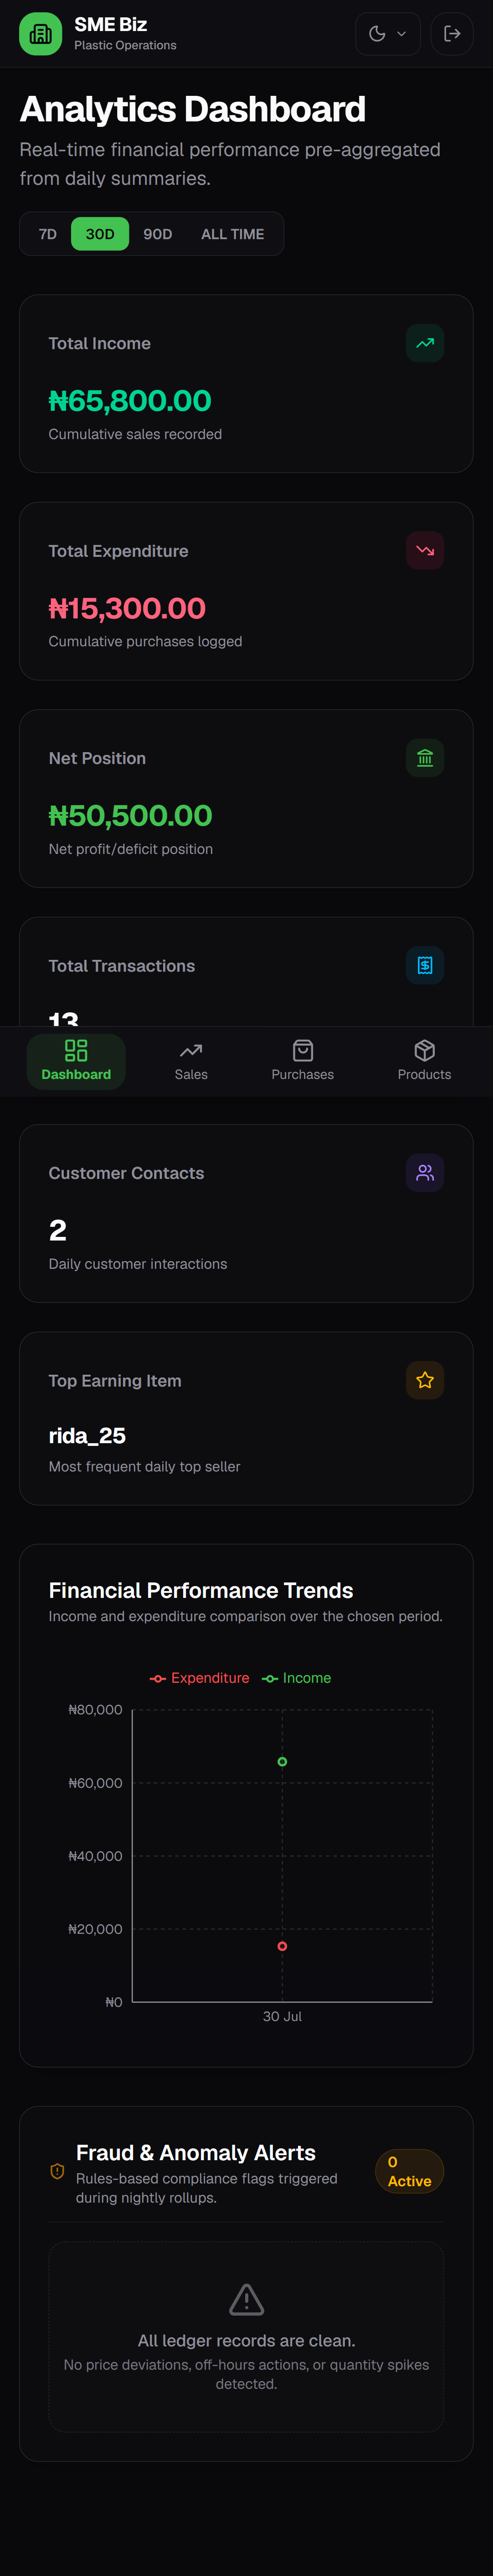Select the 90D time range
Viewport: 493px width, 2576px height.
(x=158, y=234)
